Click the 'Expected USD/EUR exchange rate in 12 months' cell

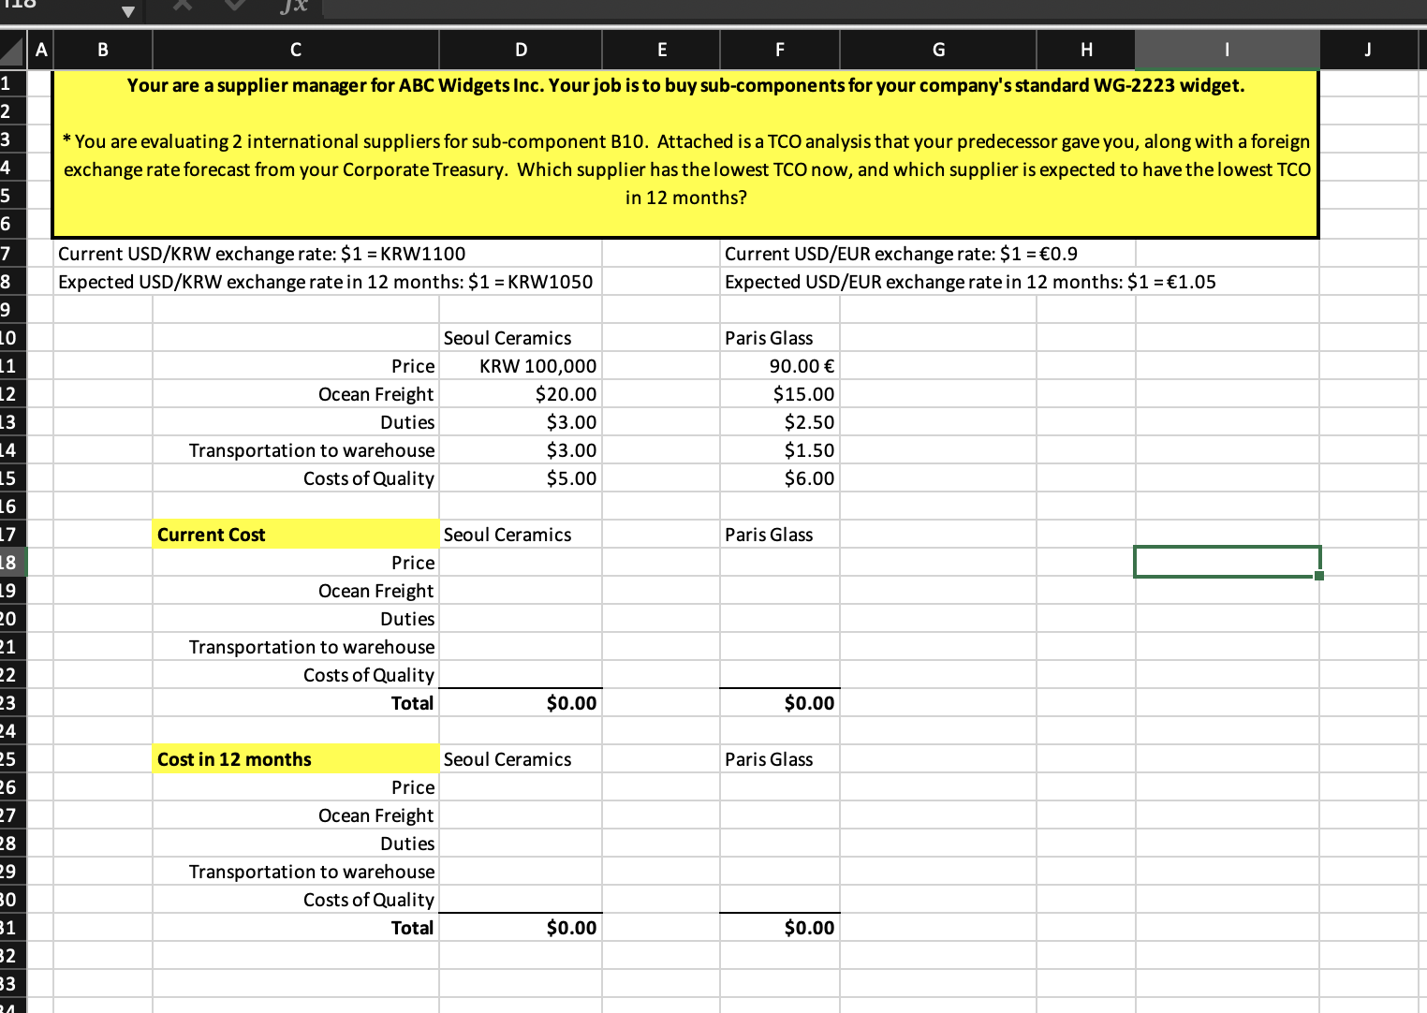(x=970, y=282)
